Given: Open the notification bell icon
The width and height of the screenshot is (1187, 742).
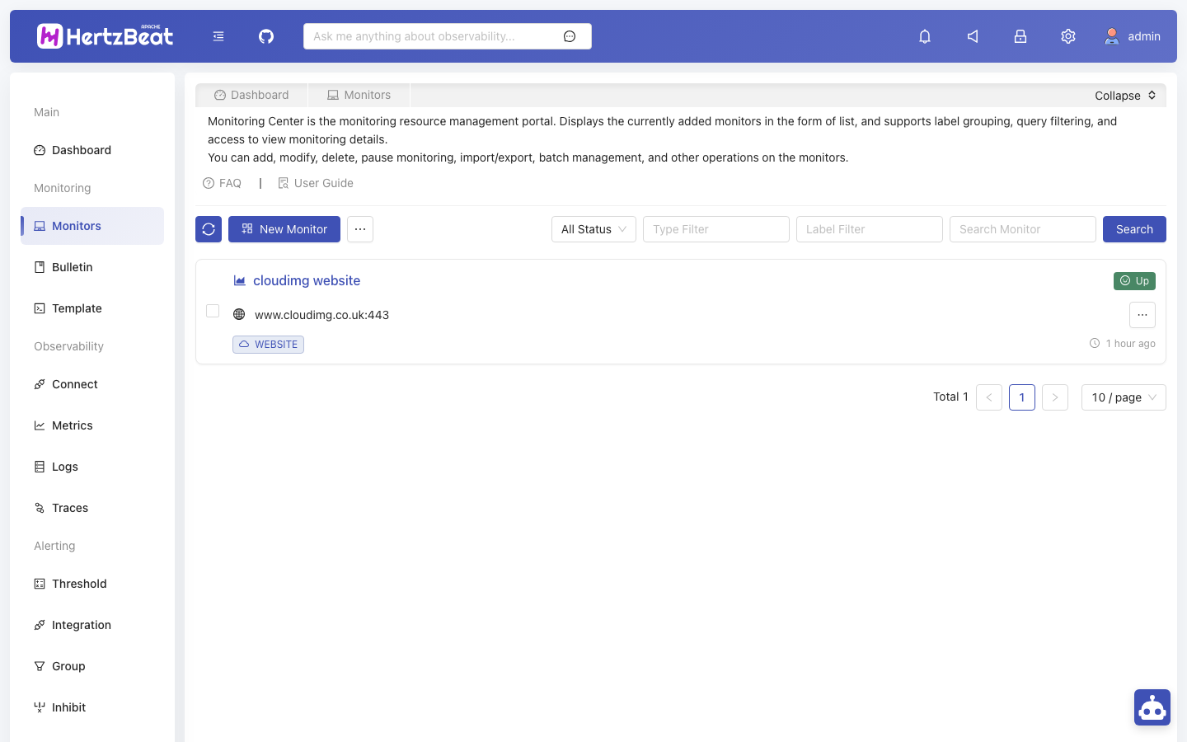Looking at the screenshot, I should click(x=925, y=36).
